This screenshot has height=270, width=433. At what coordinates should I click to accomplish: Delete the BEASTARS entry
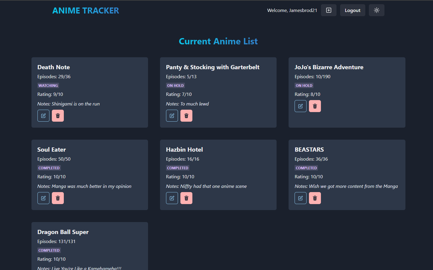315,198
